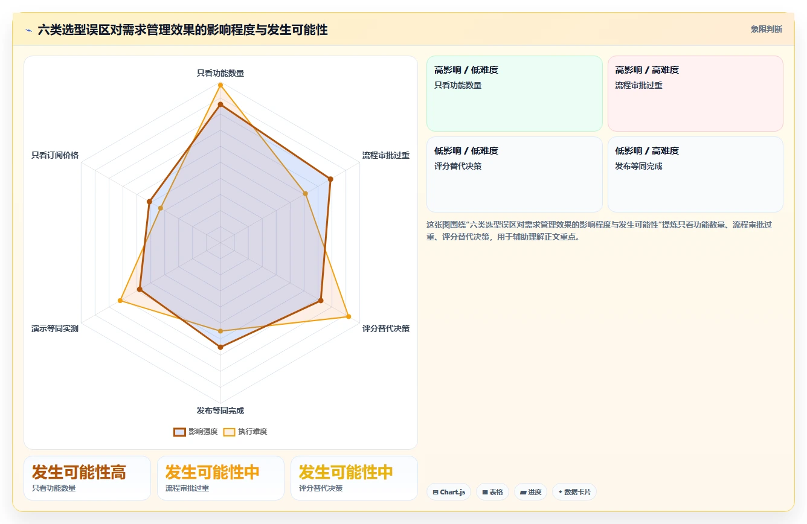Toggle the 执行难度 legend swatch
Viewport: 807px width, 524px height.
coord(230,432)
